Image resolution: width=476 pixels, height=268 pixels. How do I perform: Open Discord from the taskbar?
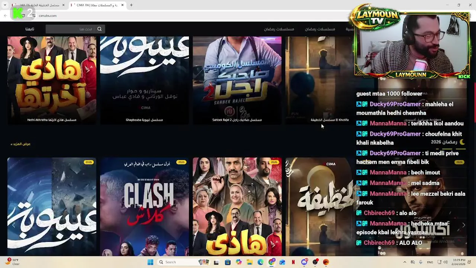[x=304, y=262]
